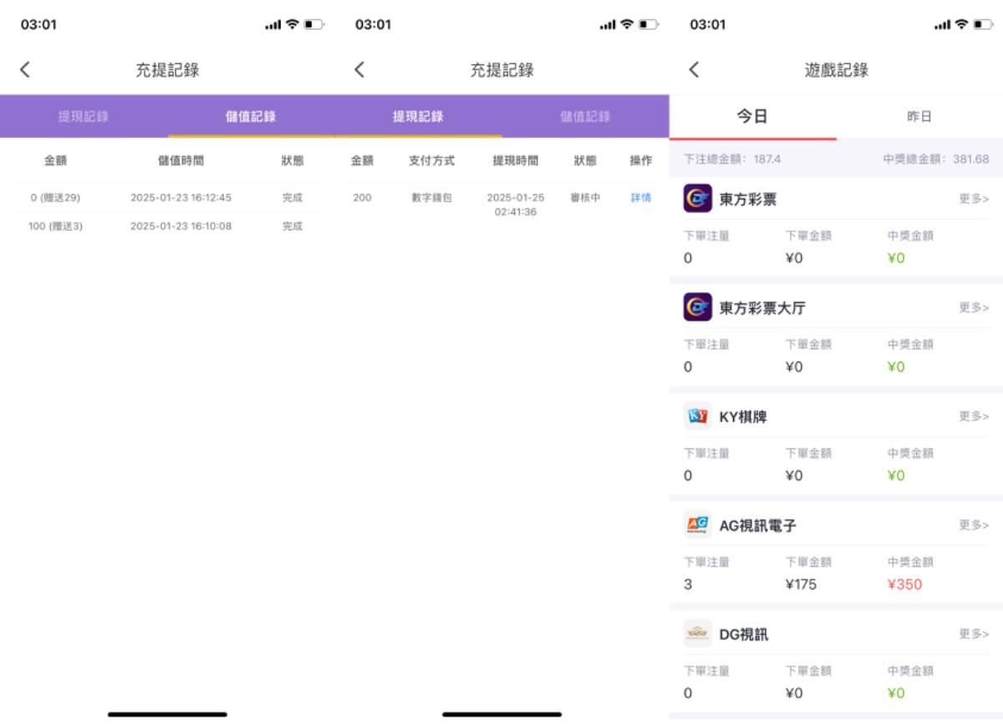Image resolution: width=1003 pixels, height=724 pixels.
Task: Go back from the withdrawal list showing 審核中
Action: point(359,70)
